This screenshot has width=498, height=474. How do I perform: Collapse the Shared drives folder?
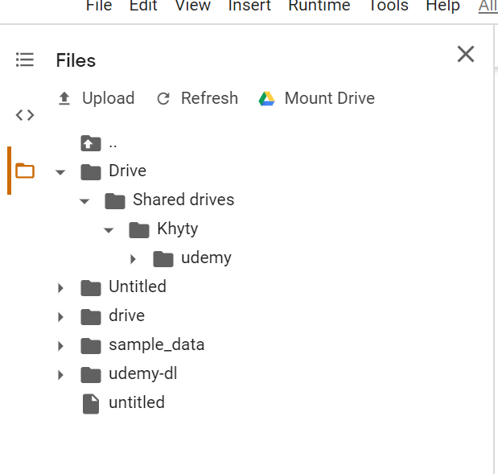click(x=84, y=200)
